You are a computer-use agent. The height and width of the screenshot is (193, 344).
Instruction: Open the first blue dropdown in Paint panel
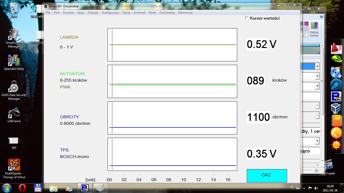tap(317, 66)
